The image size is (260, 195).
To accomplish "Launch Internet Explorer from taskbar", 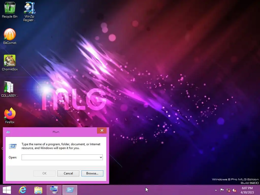I will [23, 190].
